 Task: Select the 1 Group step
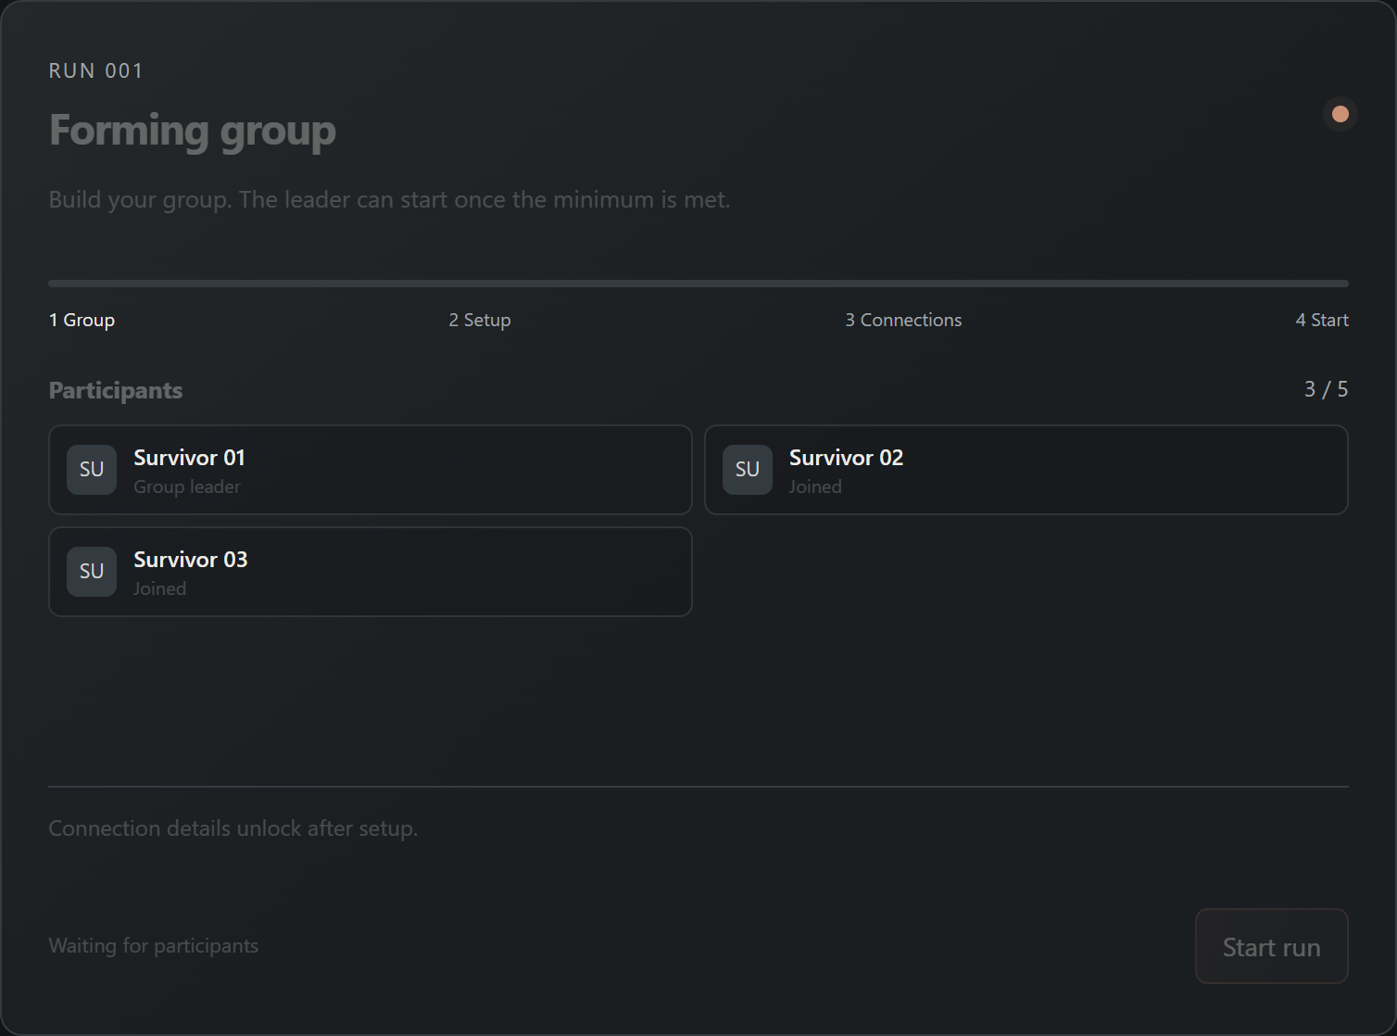coord(82,320)
